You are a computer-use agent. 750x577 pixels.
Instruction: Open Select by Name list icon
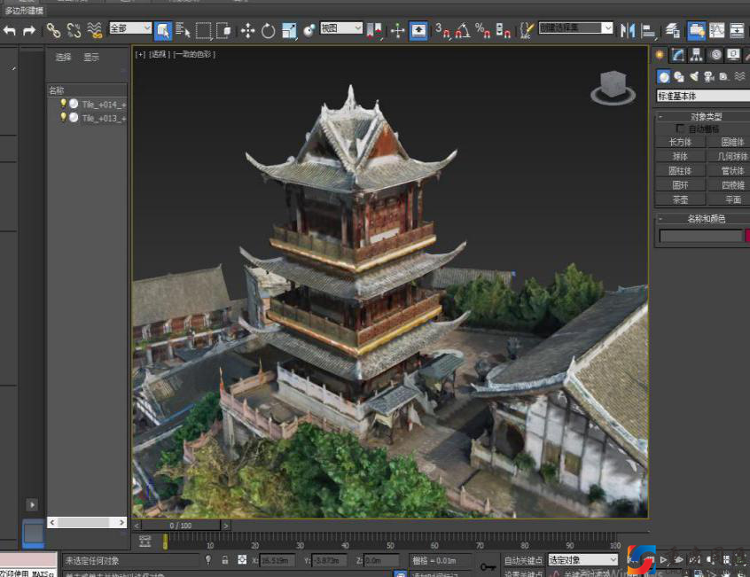183,31
